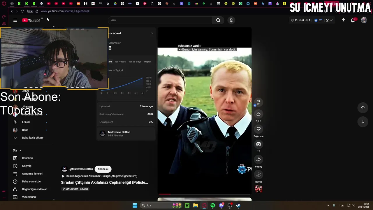The height and width of the screenshot is (210, 373).
Task: Open @MultiverseDefteri channel handle
Action: 81,169
